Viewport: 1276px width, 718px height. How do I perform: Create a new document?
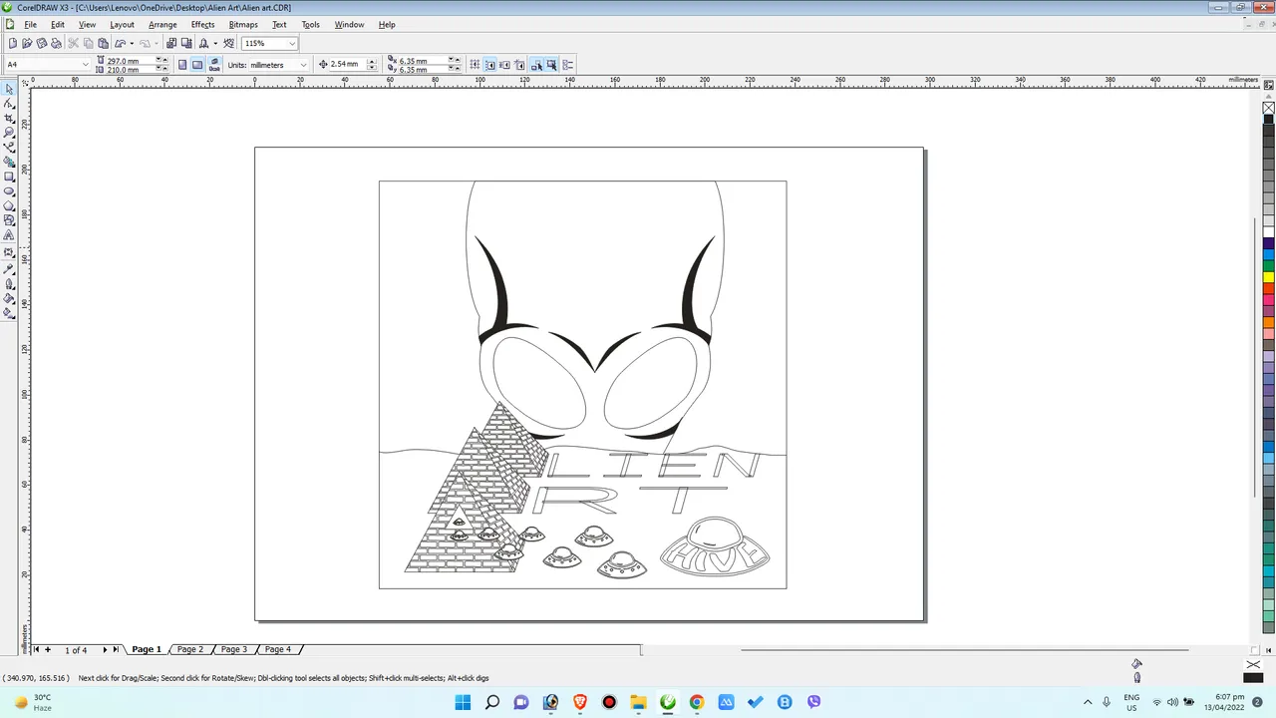(x=12, y=43)
